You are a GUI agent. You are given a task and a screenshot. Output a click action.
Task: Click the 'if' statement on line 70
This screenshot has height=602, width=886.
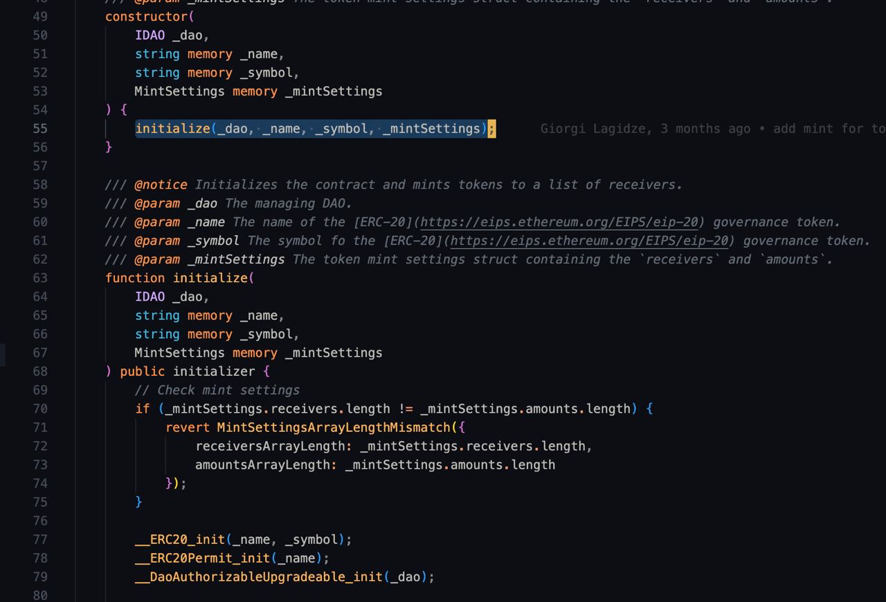pos(143,408)
